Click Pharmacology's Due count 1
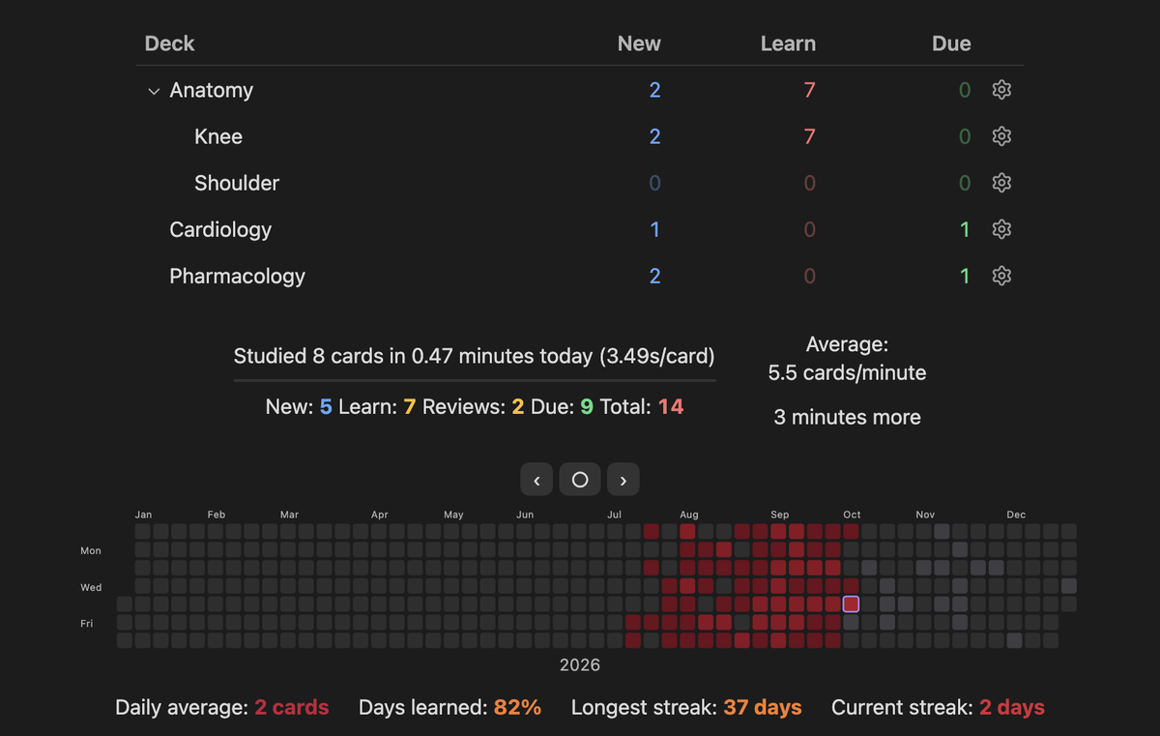Viewport: 1160px width, 736px height. pos(965,276)
